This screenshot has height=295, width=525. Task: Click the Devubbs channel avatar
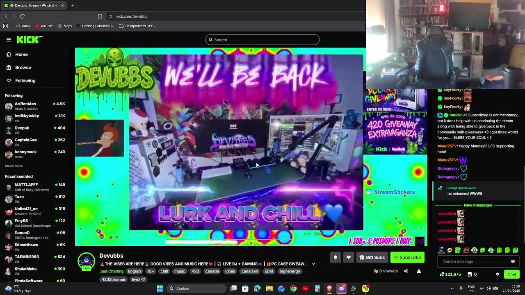(86, 261)
